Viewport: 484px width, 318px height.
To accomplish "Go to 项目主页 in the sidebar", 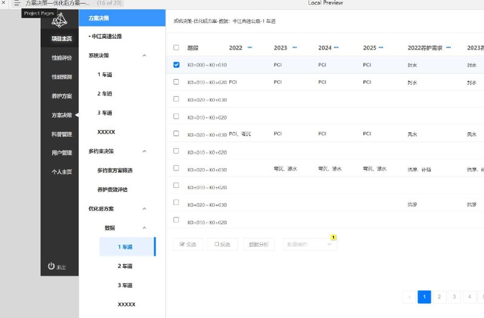I will point(62,39).
